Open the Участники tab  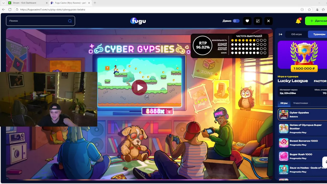pos(300,103)
